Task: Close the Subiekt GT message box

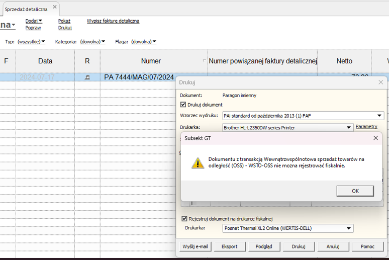Action: 375,138
